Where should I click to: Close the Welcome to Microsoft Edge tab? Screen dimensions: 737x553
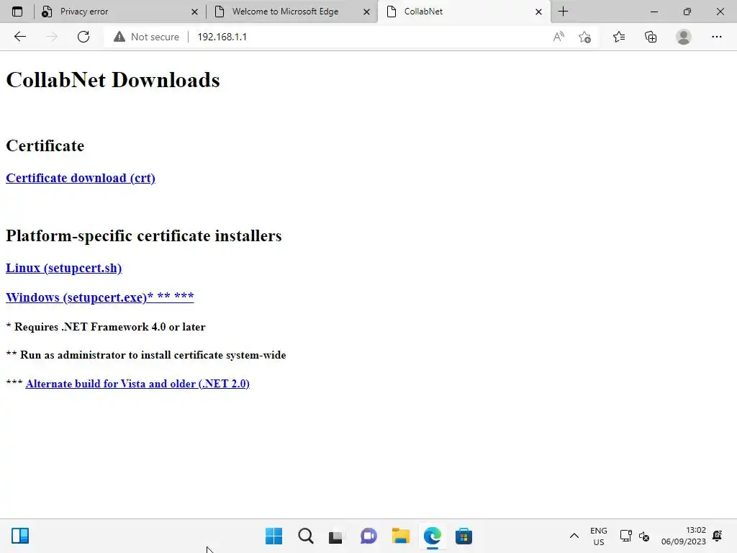(x=366, y=12)
